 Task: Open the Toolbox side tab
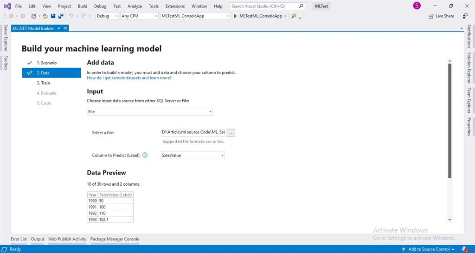tap(6, 63)
